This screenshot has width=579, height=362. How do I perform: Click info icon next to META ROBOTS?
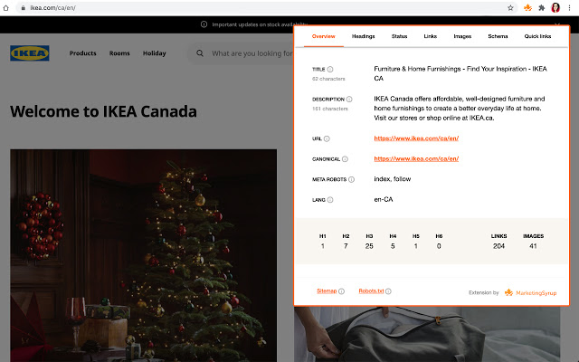click(352, 179)
